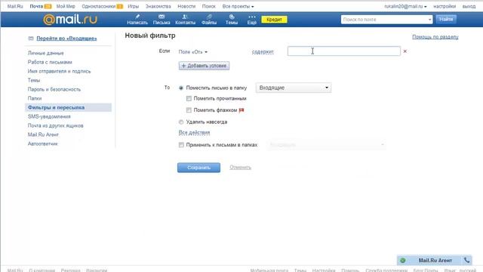483x272 pixels.
Task: Open Личные данные settings section
Action: pos(45,53)
